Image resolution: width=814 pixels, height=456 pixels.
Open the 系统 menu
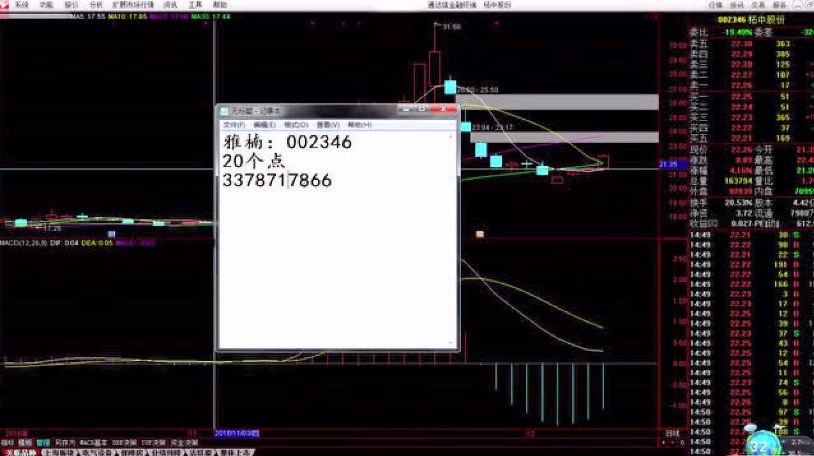click(22, 4)
